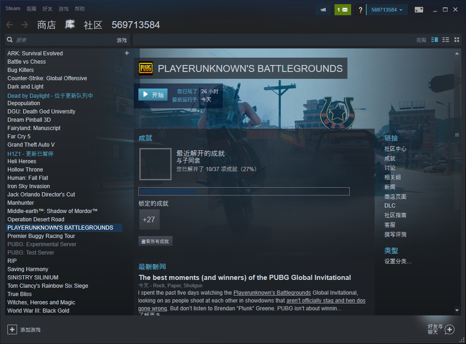Click 设置分类... link
The image size is (466, 344).
398,261
